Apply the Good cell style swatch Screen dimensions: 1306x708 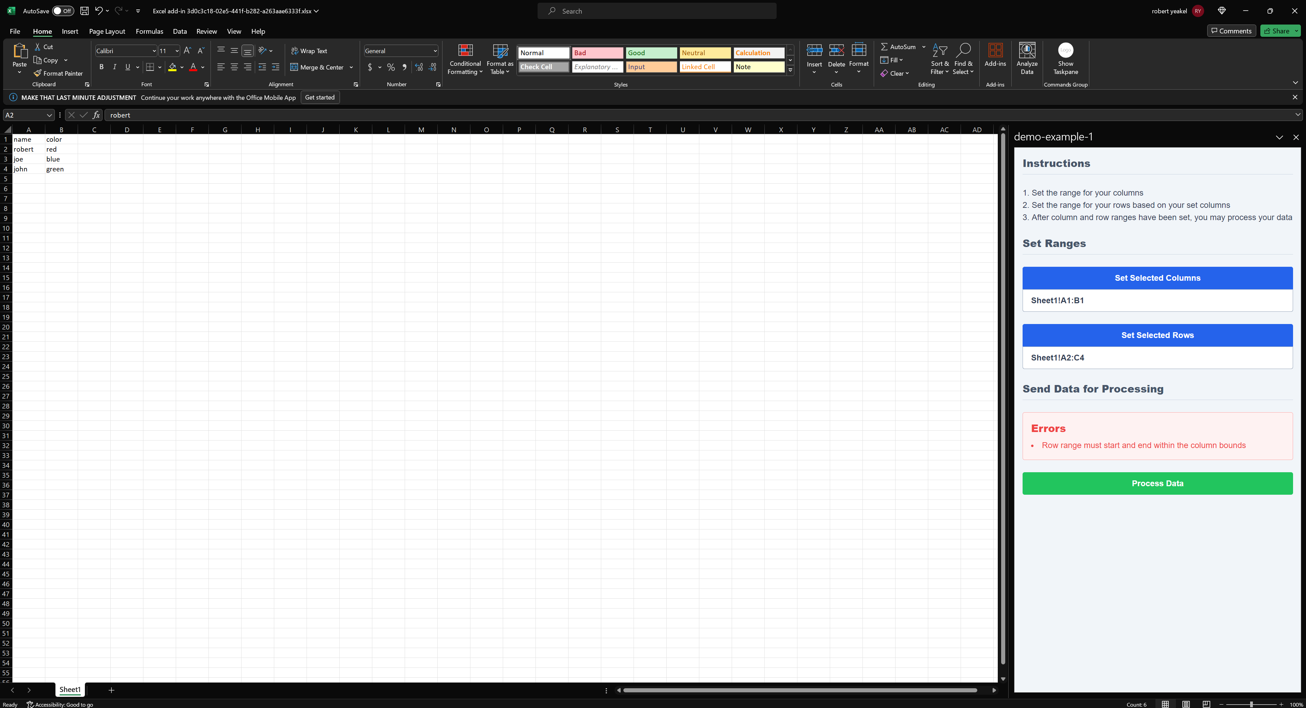[651, 53]
